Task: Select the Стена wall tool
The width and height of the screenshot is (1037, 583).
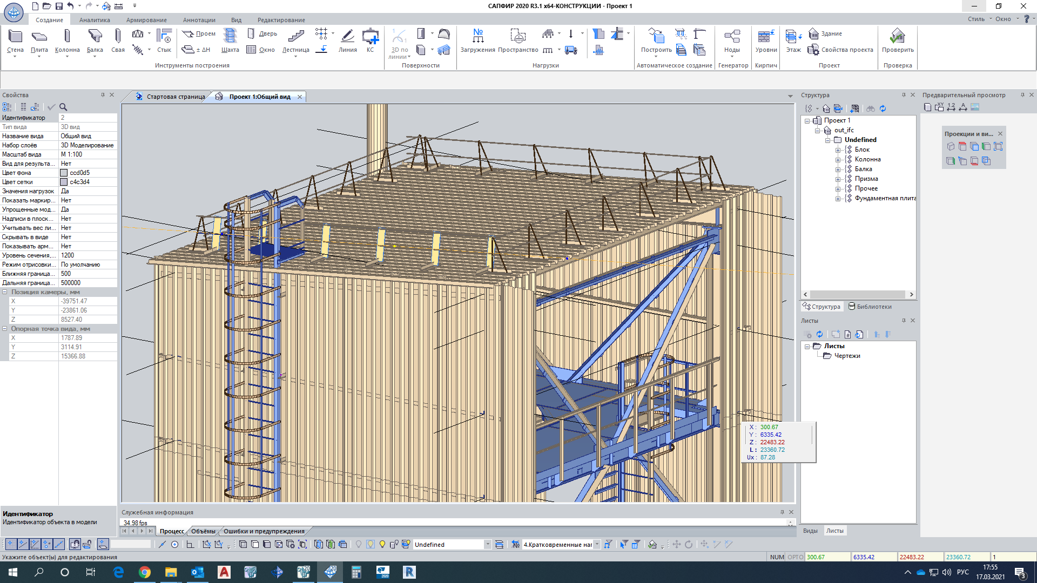Action: (15, 41)
